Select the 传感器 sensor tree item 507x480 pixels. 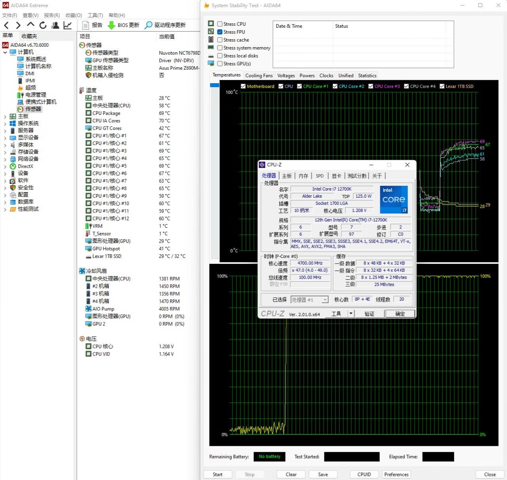[33, 109]
